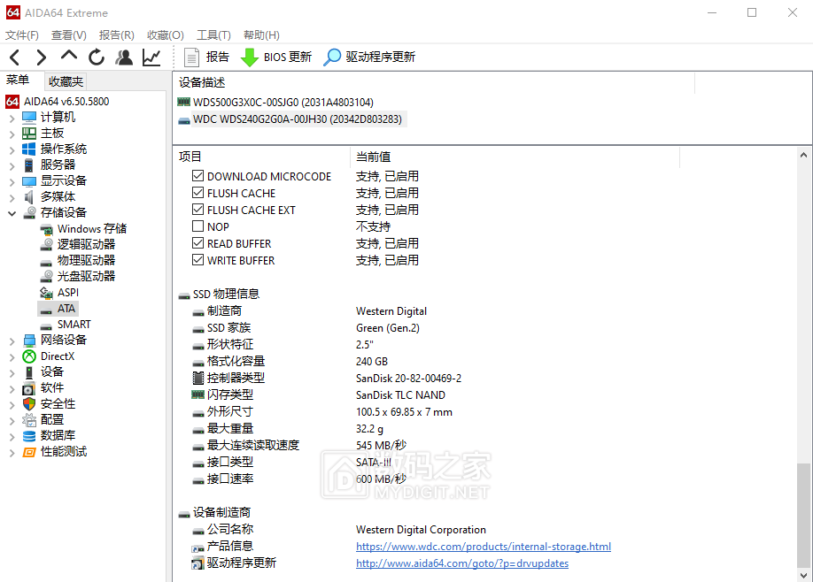Screen dimensions: 813x582
Task: Click the 报告 report toolbar button
Action: pos(206,57)
